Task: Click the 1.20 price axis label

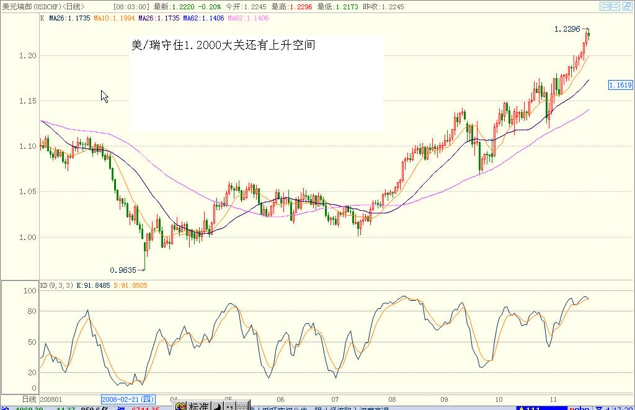Action: point(27,55)
